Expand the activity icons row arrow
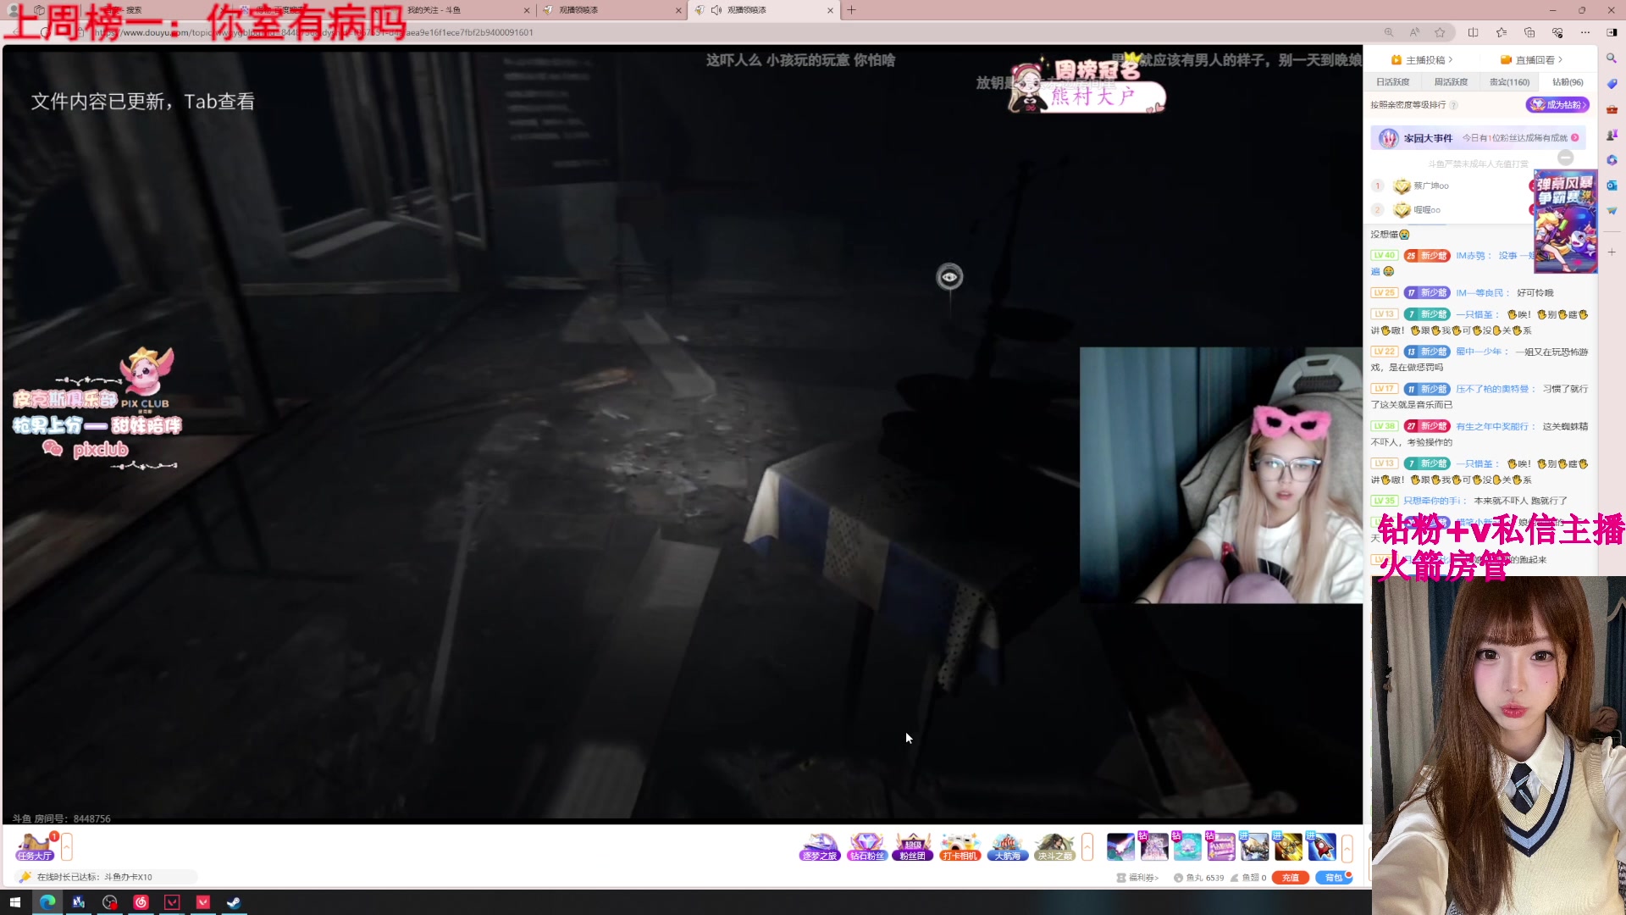The height and width of the screenshot is (915, 1626). (1087, 846)
